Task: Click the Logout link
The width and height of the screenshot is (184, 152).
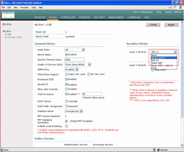Action: 168,12
